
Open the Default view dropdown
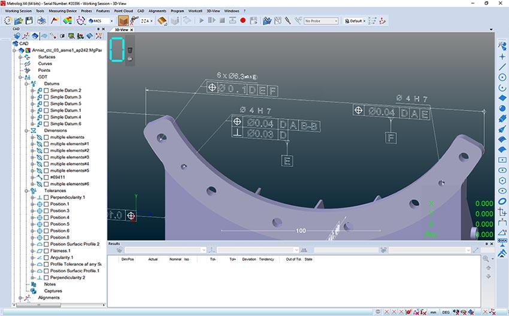pyautogui.click(x=356, y=20)
